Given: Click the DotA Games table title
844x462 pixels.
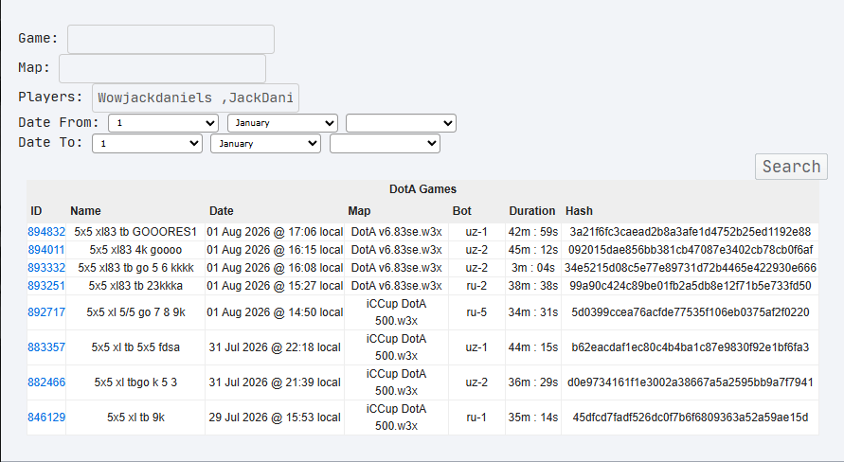Looking at the screenshot, I should pyautogui.click(x=422, y=189).
